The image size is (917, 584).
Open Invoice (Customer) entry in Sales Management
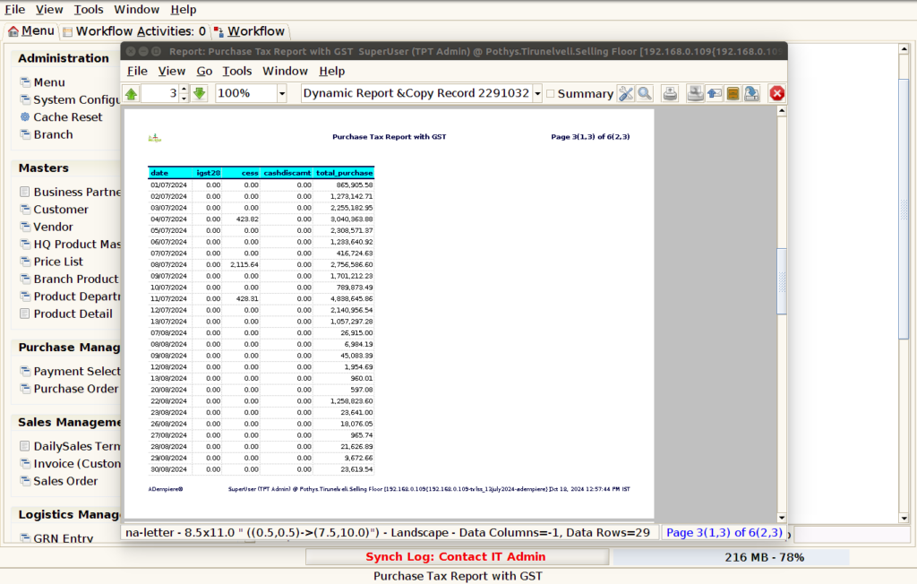pos(70,464)
